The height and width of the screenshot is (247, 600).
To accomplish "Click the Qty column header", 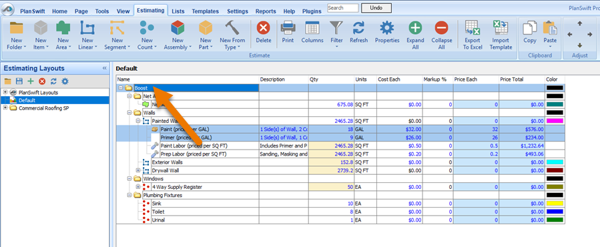I will click(x=332, y=79).
